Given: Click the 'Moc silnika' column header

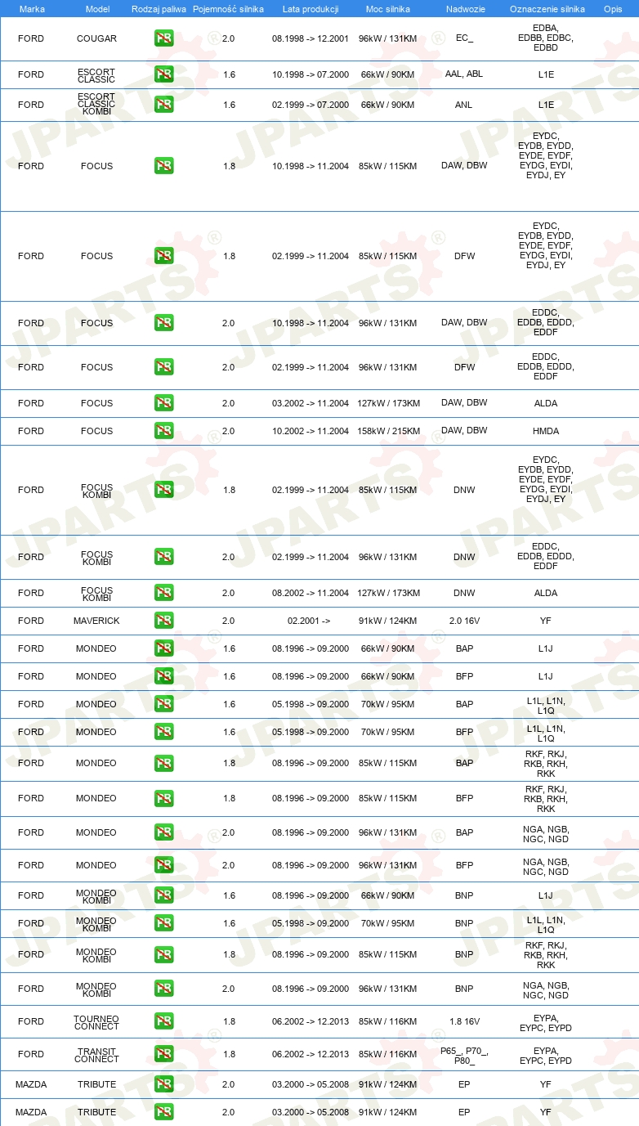Looking at the screenshot, I should (387, 8).
